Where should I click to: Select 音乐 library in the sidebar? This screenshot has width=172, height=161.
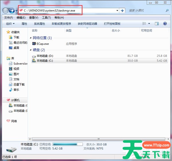point(16,90)
